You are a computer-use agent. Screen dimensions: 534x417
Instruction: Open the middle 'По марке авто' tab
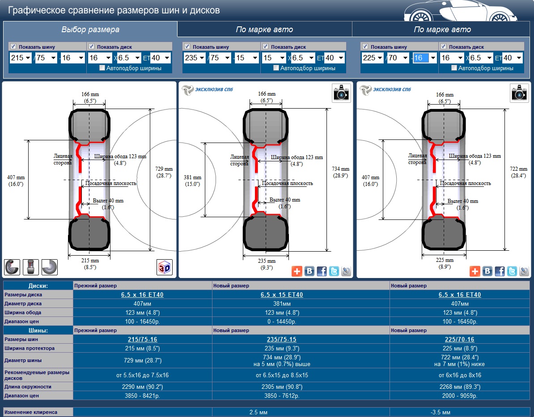tap(264, 29)
